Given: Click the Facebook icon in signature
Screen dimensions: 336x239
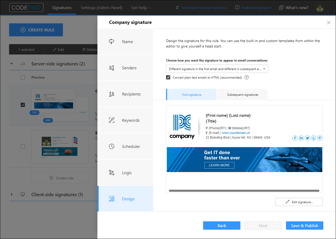Looking at the screenshot, I should point(295,138).
